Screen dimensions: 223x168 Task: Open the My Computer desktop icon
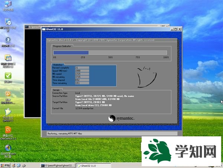click(8, 6)
